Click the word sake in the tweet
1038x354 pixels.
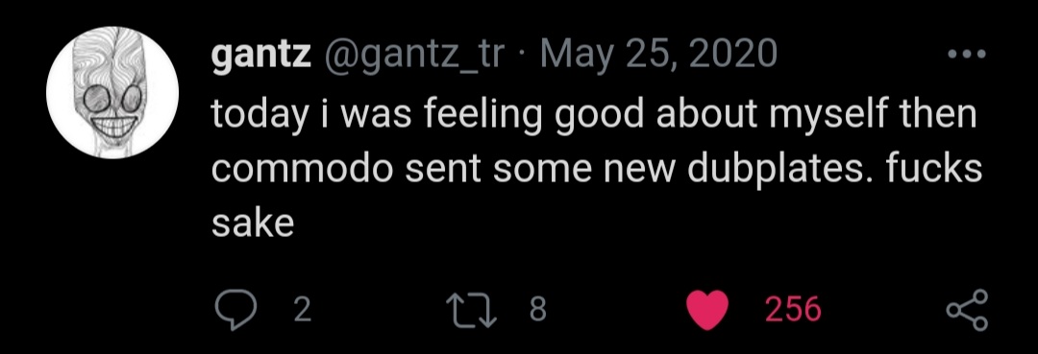[x=253, y=224]
